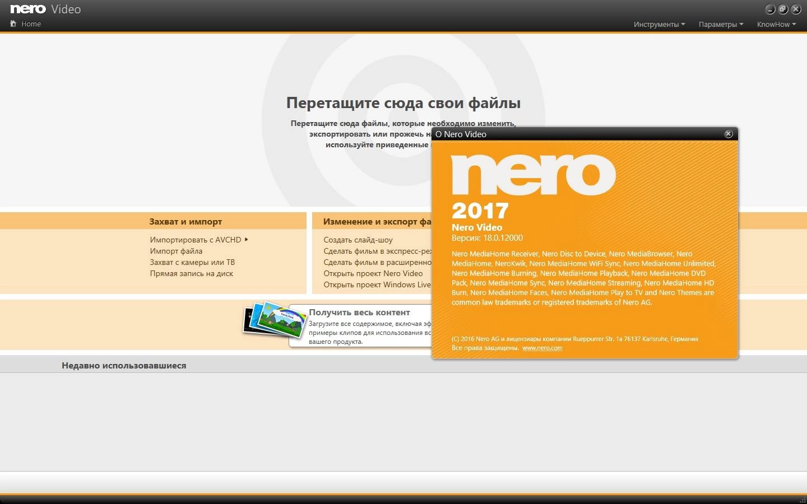Click Получить весь контент heading
Screen dimensions: 807x504
pyautogui.click(x=359, y=312)
